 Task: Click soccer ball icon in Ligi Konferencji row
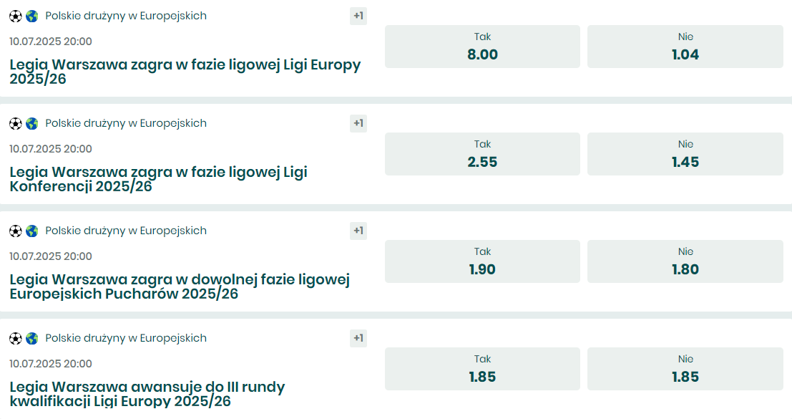[x=16, y=123]
